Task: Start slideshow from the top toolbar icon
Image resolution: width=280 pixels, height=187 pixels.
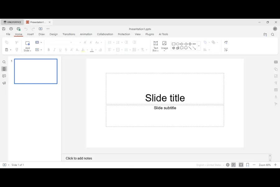Action: [40, 29]
